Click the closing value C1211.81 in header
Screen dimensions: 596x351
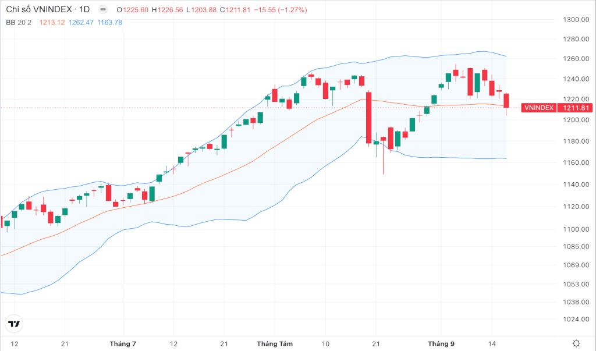[x=235, y=10]
